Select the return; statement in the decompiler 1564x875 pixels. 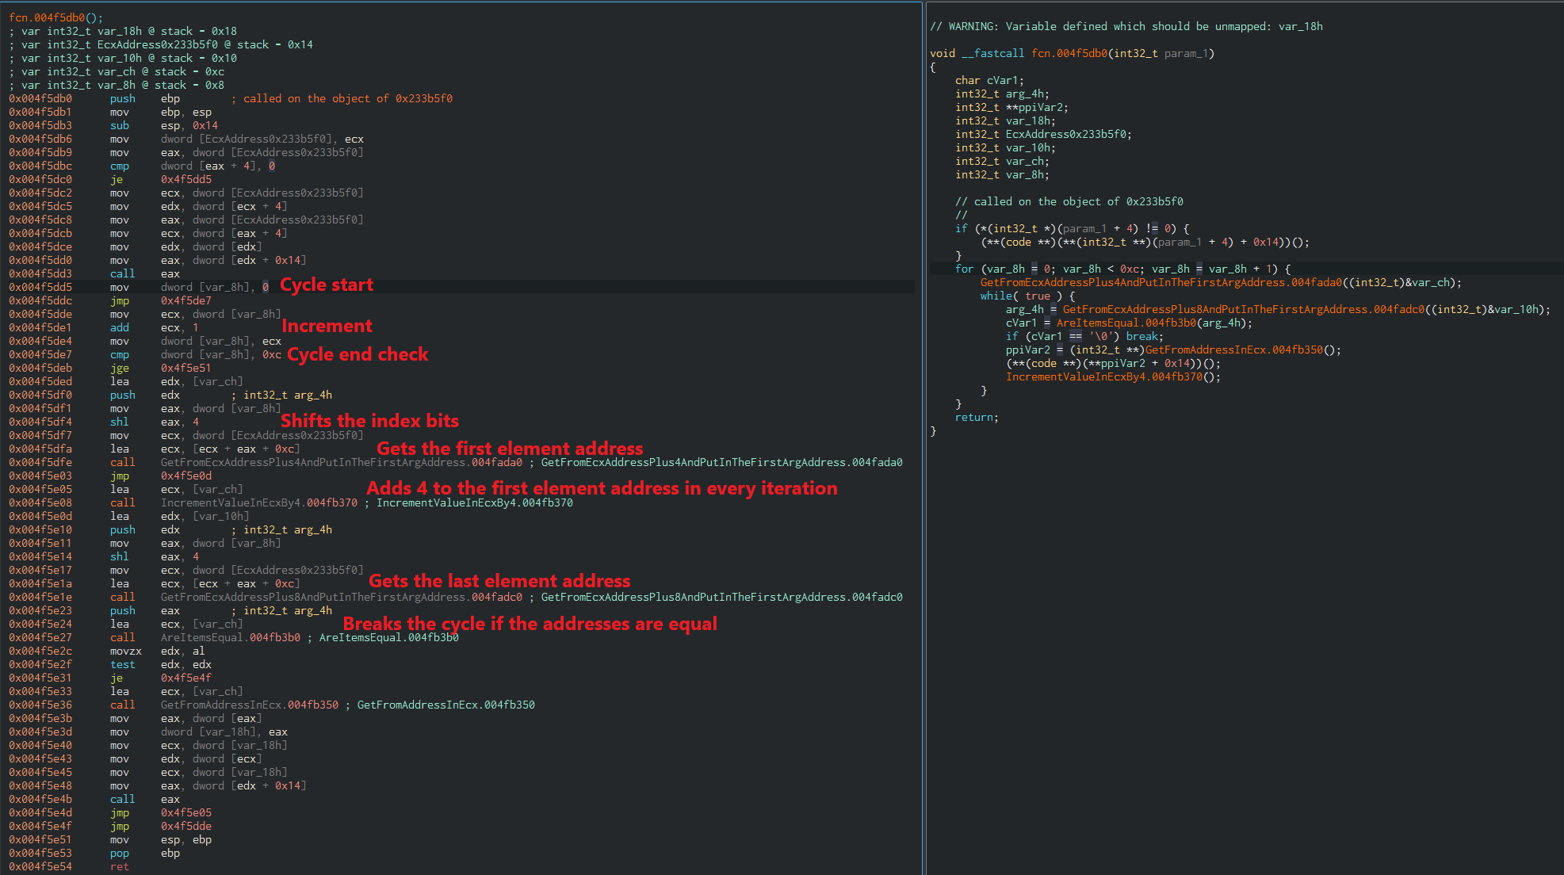(977, 417)
